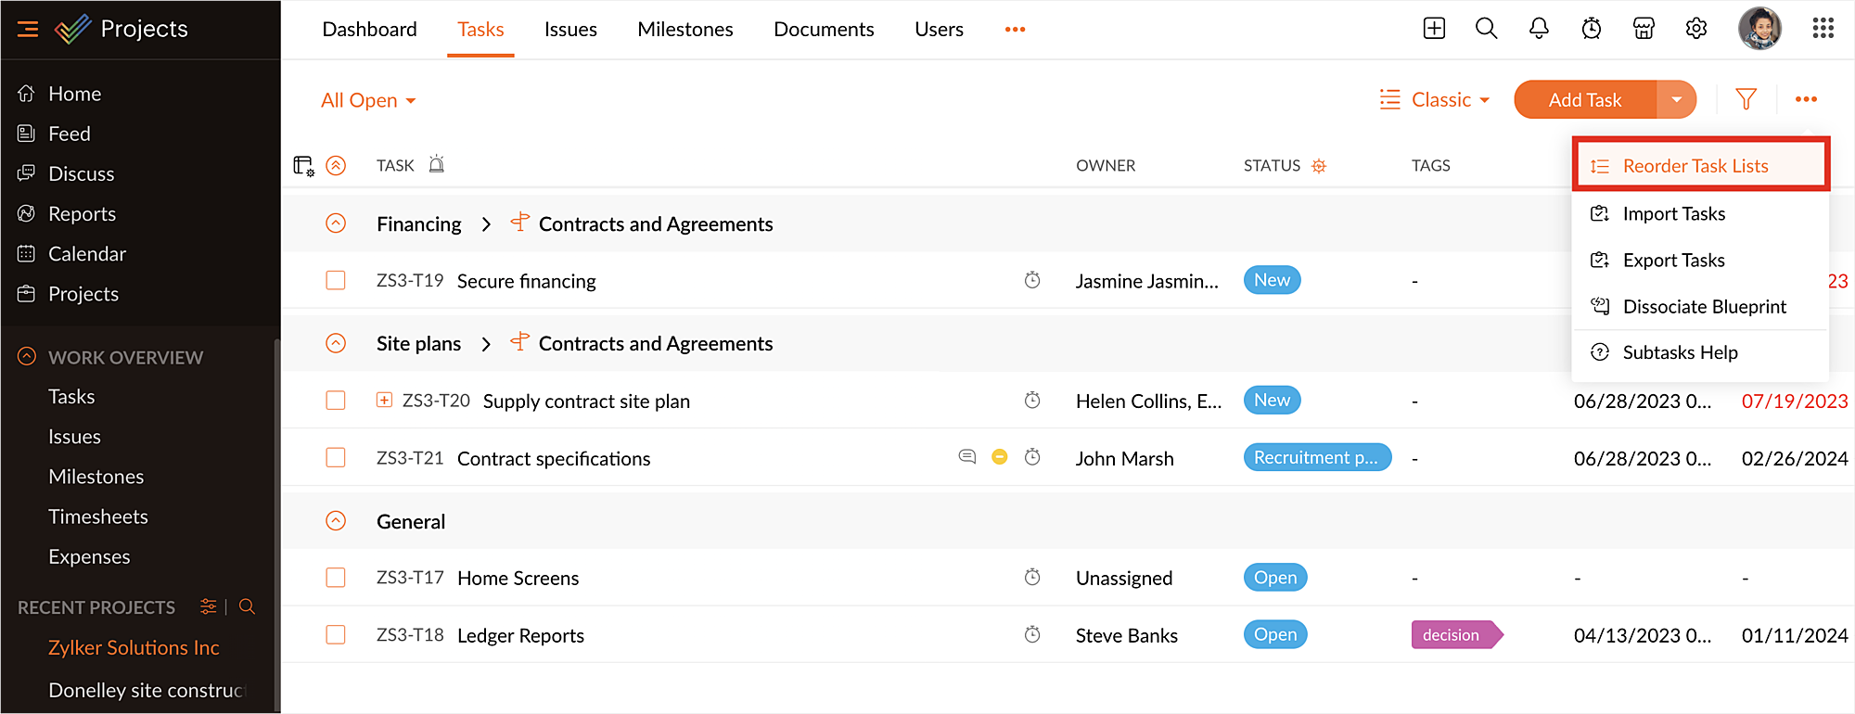Tick the Ledger Reports task checkbox
This screenshot has width=1855, height=714.
[x=336, y=634]
